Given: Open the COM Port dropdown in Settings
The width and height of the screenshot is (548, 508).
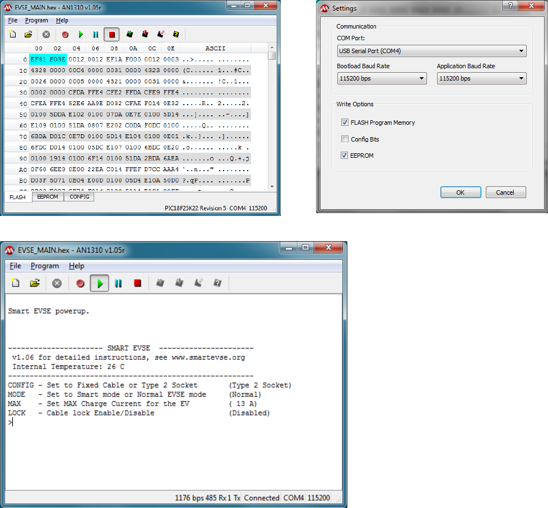Looking at the screenshot, I should (431, 51).
